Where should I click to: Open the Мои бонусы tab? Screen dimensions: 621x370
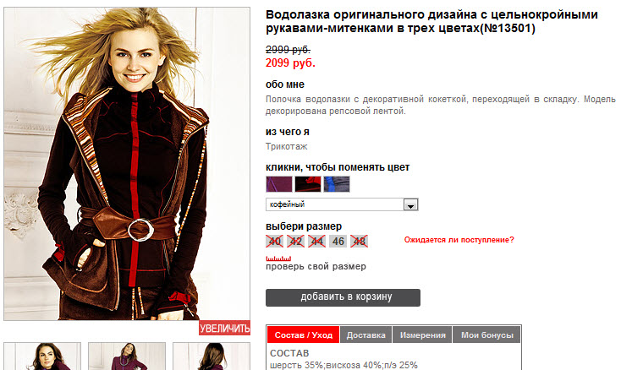[486, 335]
